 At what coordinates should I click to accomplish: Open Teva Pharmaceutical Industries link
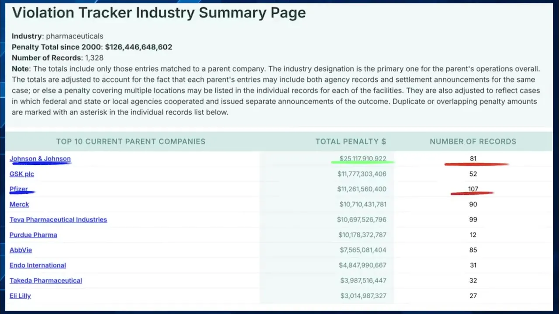(58, 219)
